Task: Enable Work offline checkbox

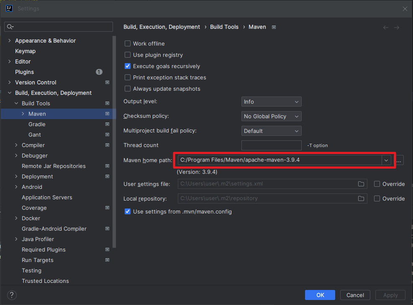Action: [128, 43]
